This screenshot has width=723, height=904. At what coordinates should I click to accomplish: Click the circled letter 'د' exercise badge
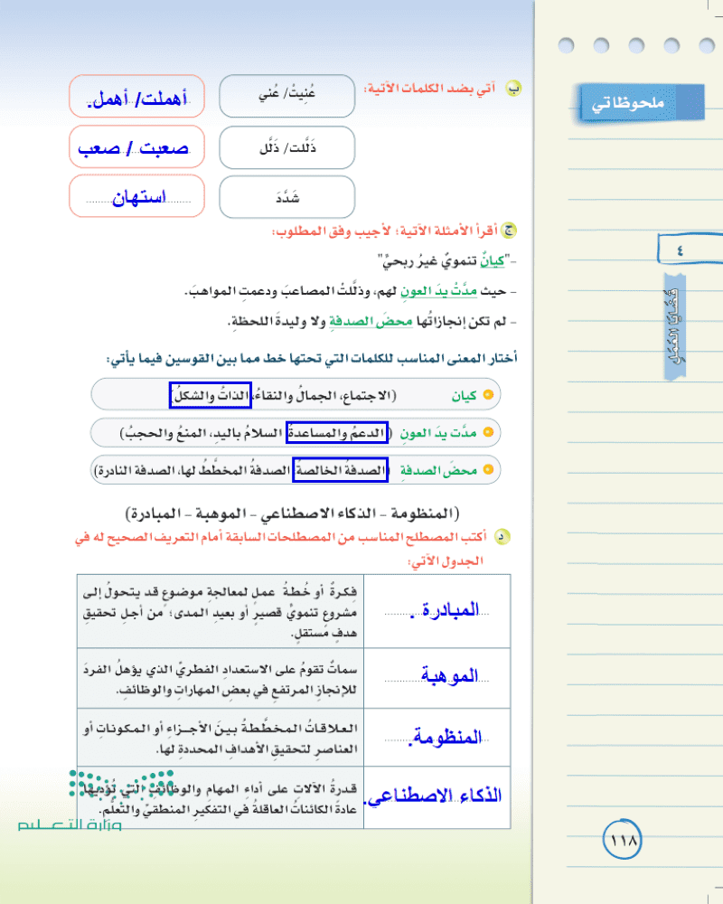tap(502, 537)
